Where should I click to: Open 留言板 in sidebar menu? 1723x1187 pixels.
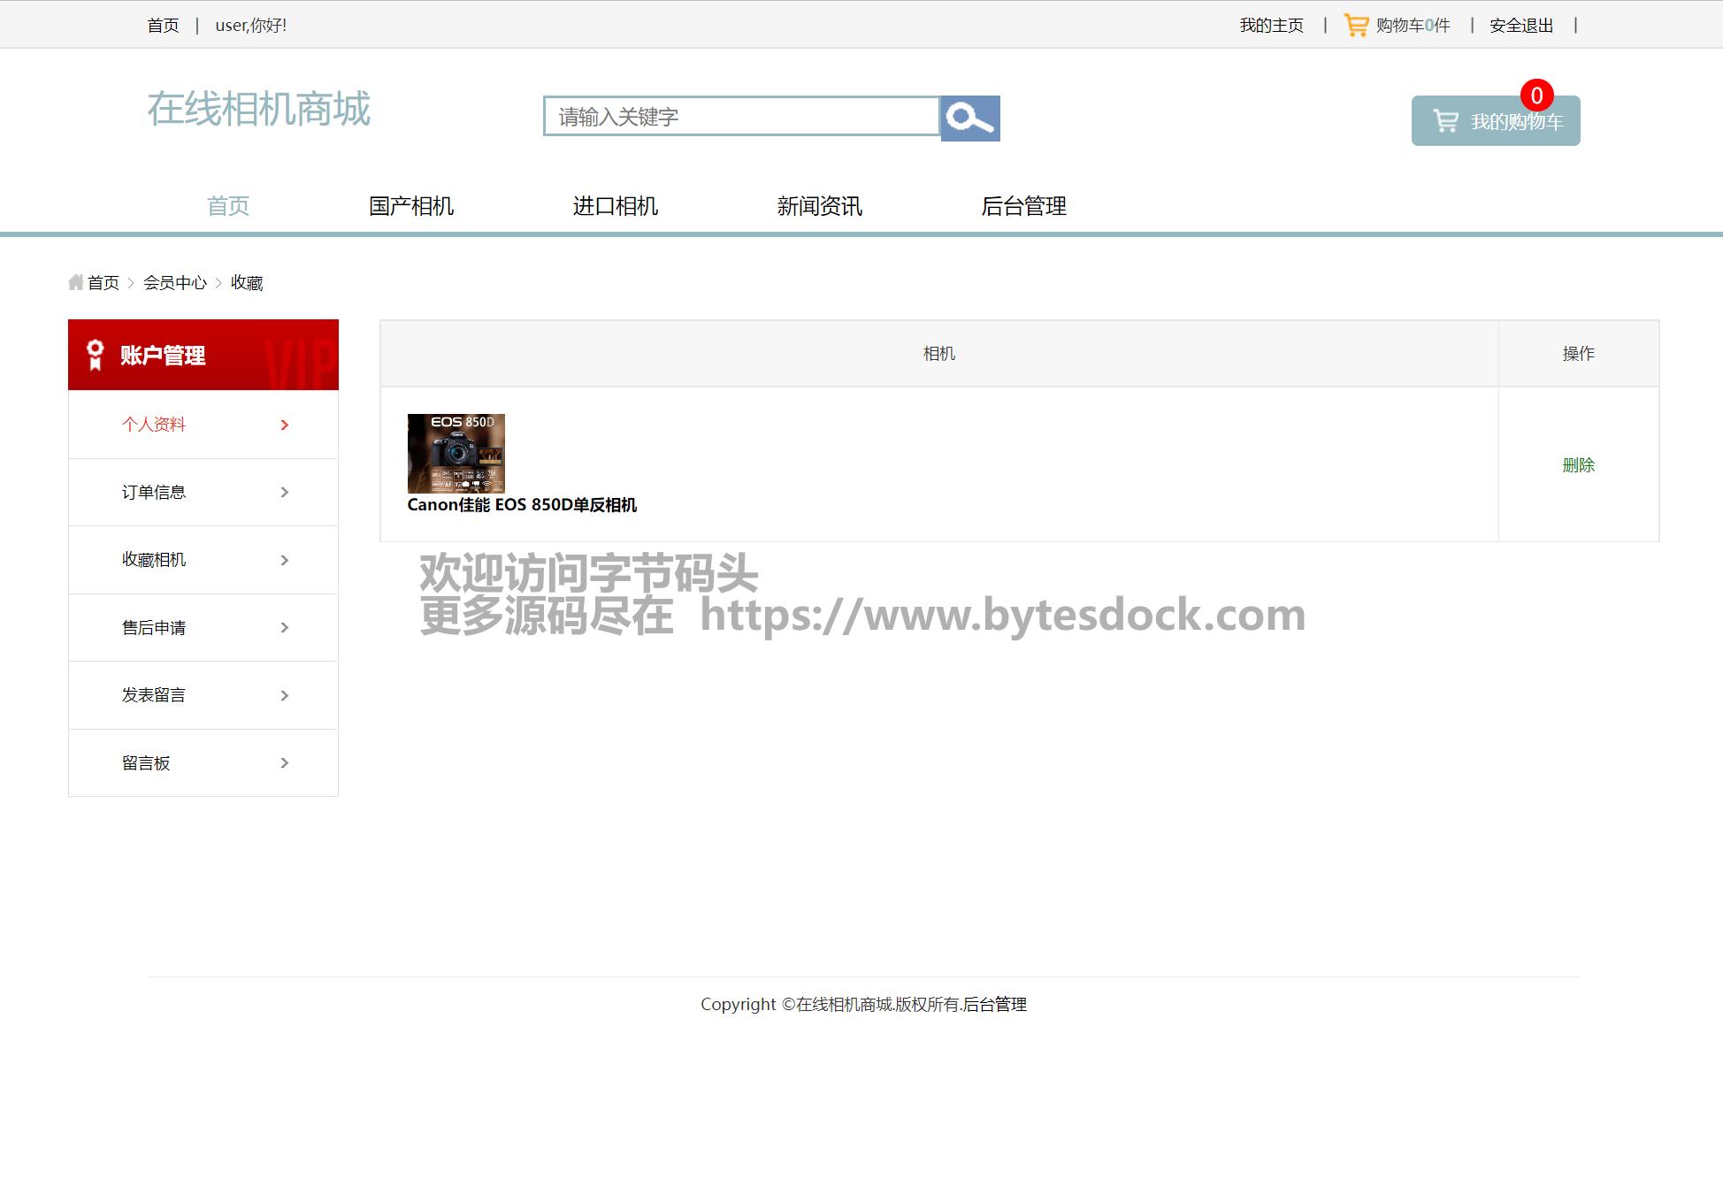tap(147, 763)
